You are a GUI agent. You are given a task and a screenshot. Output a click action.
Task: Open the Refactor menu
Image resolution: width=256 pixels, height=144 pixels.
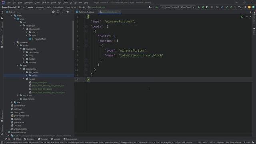pyautogui.click(x=45, y=2)
